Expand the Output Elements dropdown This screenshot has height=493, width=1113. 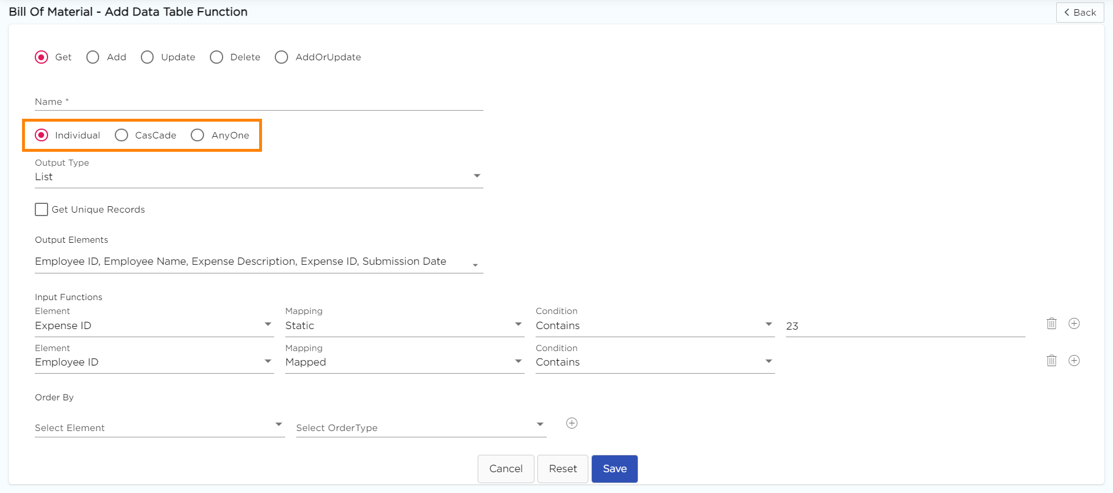coord(259,262)
